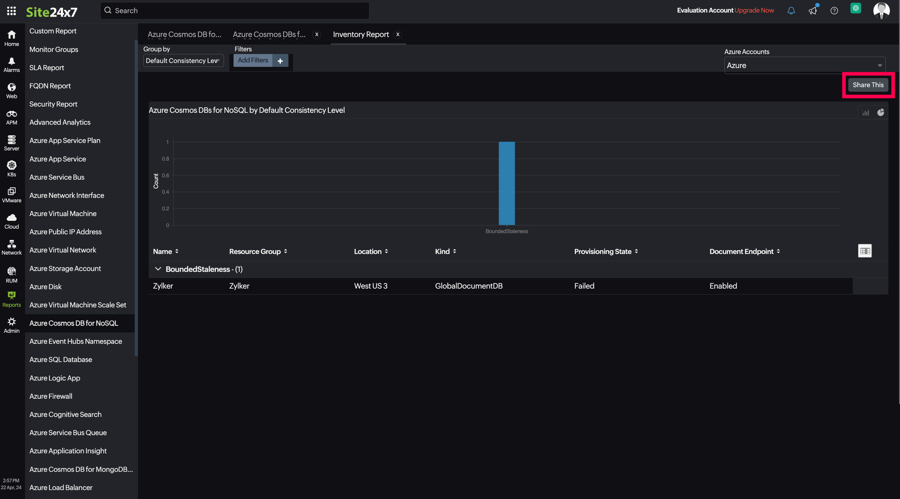
Task: Open the Azure Accounts dropdown
Action: pyautogui.click(x=805, y=65)
